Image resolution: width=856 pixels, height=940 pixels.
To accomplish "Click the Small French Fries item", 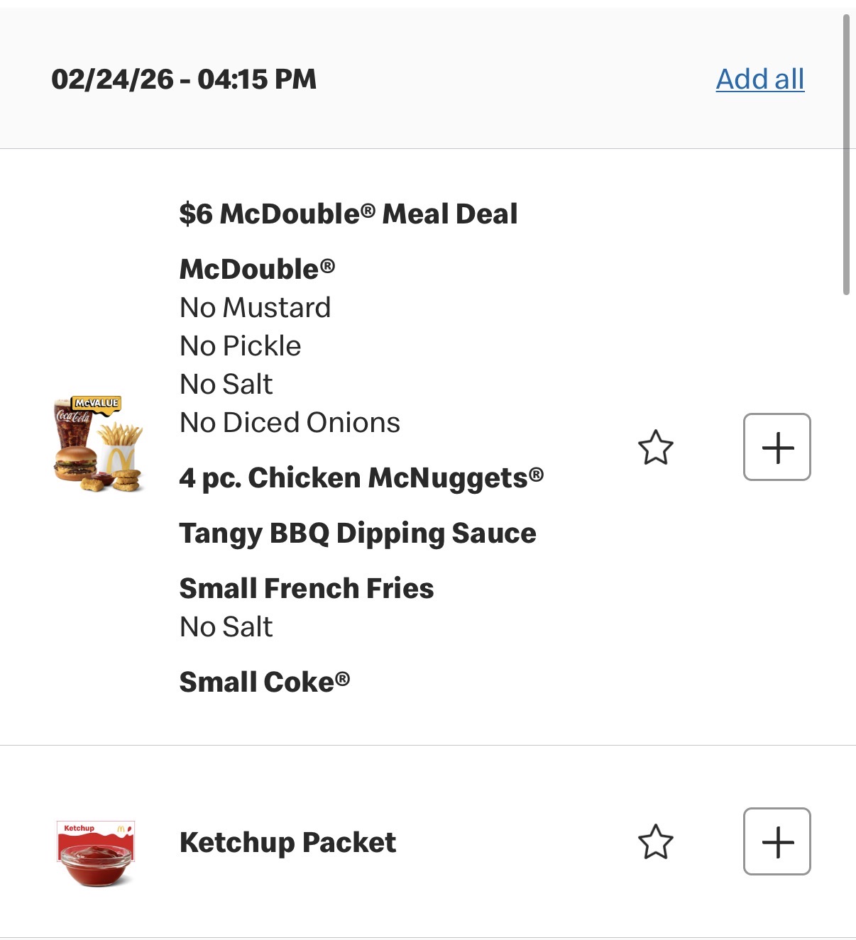I will pyautogui.click(x=307, y=589).
